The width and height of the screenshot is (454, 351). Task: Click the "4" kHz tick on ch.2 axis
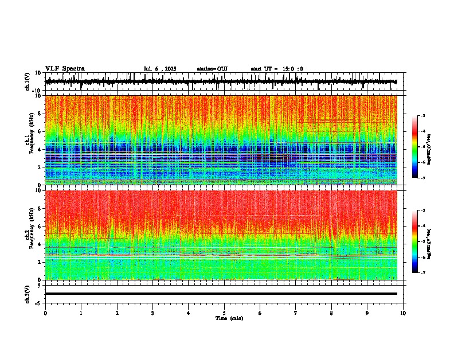(40, 244)
